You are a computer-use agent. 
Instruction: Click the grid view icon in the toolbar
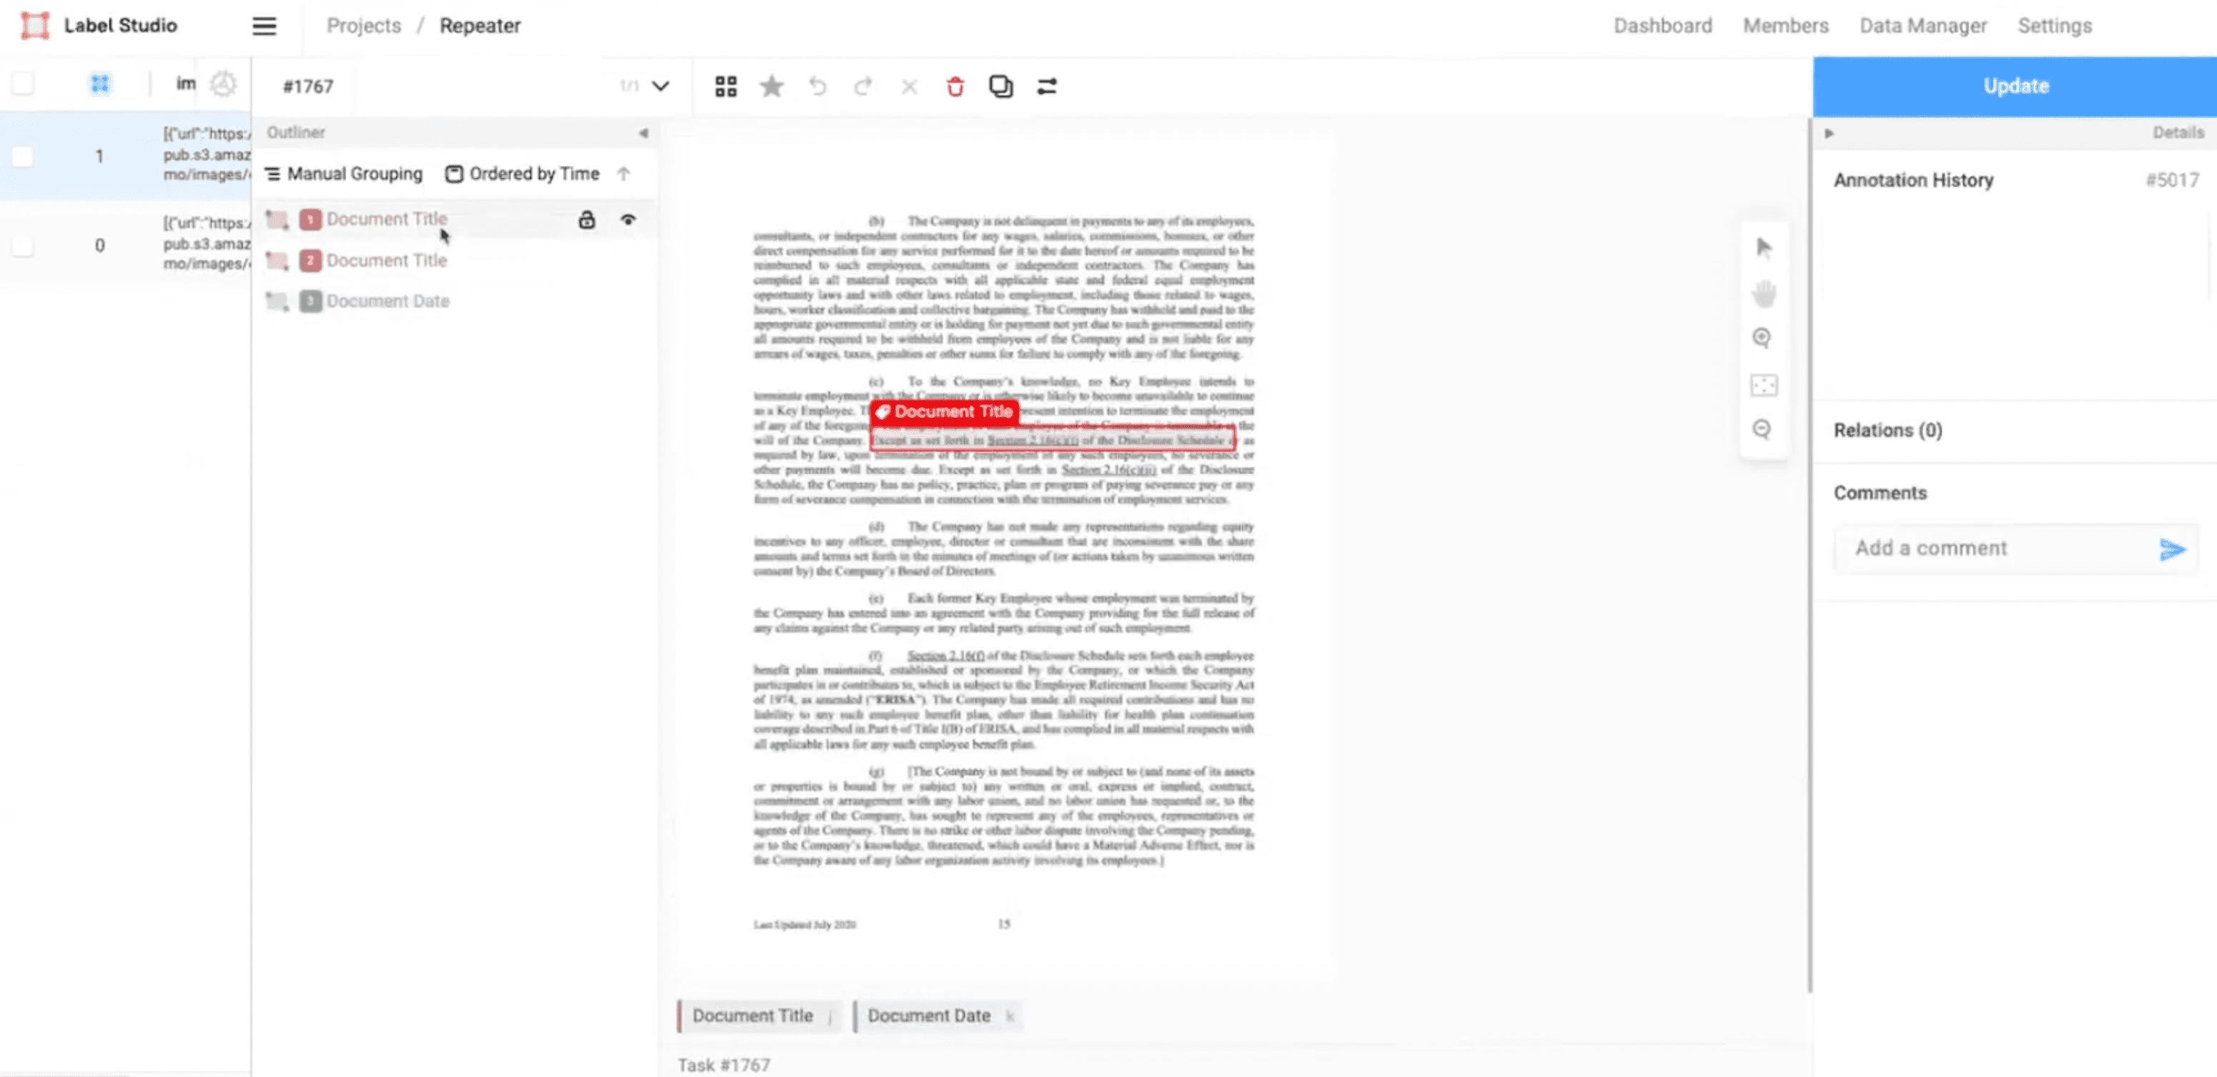(x=725, y=86)
